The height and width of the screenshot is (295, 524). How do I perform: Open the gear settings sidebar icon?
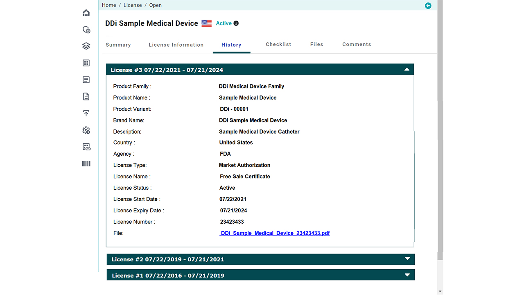pos(86,130)
